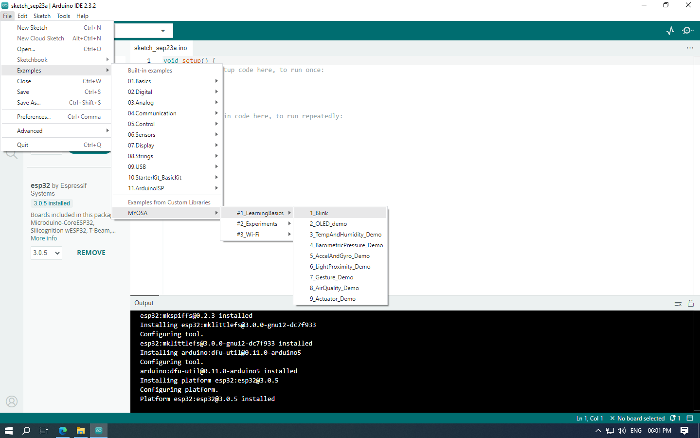The width and height of the screenshot is (700, 438).
Task: Expand Advanced submenu
Action: pyautogui.click(x=56, y=131)
